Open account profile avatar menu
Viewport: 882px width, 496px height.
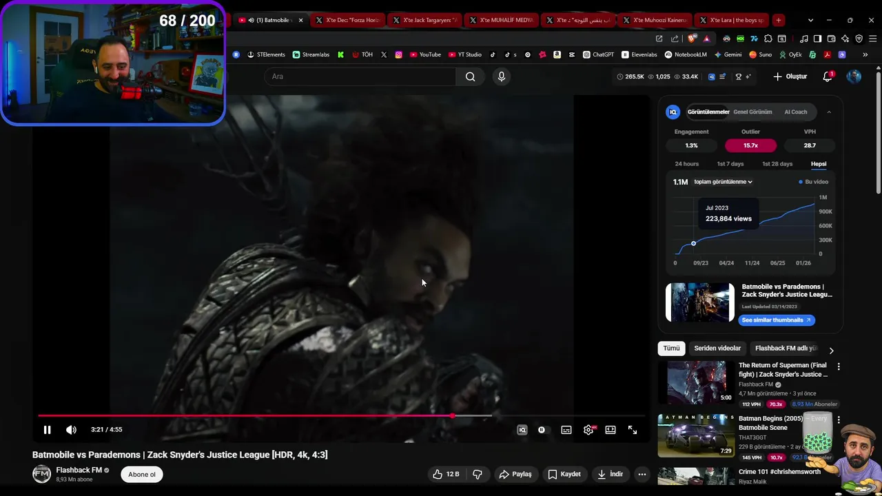pyautogui.click(x=854, y=76)
